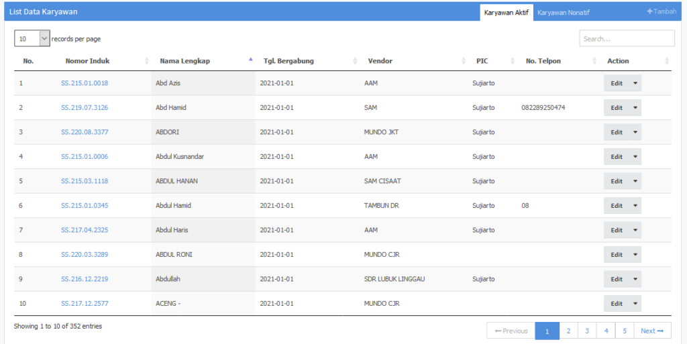
Task: Open employee link SS.215.01.0345
Action: click(x=85, y=206)
